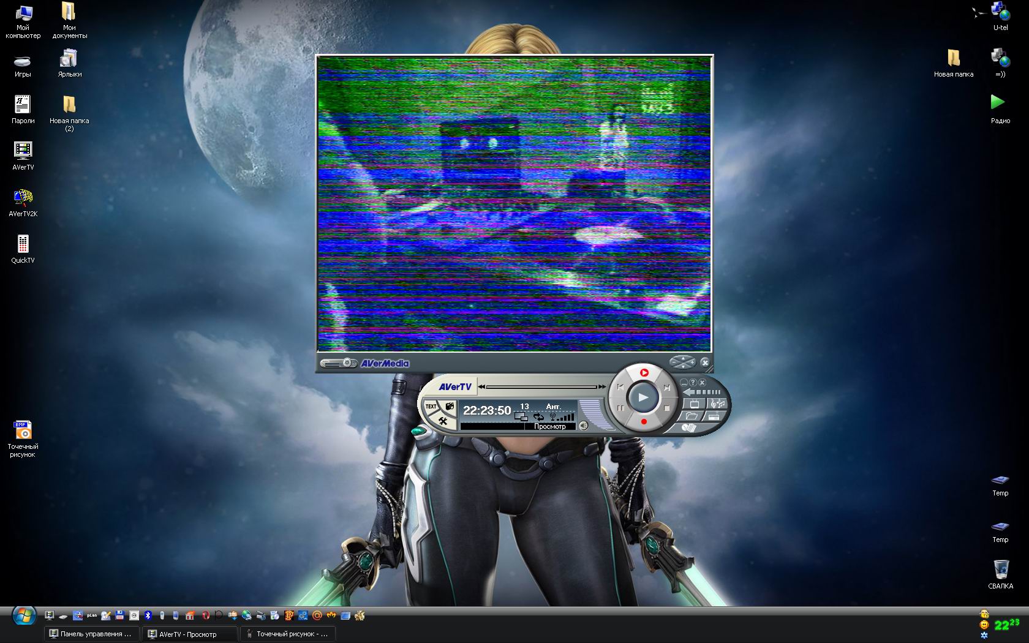Click Opera icon in quick launch
The height and width of the screenshot is (643, 1029).
click(205, 615)
